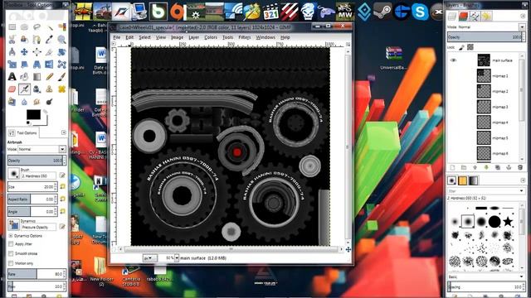Screen dimensions: 531x298
Task: Open the Layers dock tab menu arrow
Action: click(523, 17)
